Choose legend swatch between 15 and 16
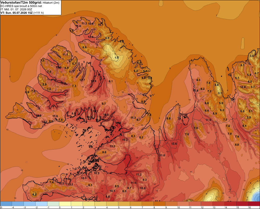Image resolution: width=260 pixels, height=209 pixels. (242, 204)
